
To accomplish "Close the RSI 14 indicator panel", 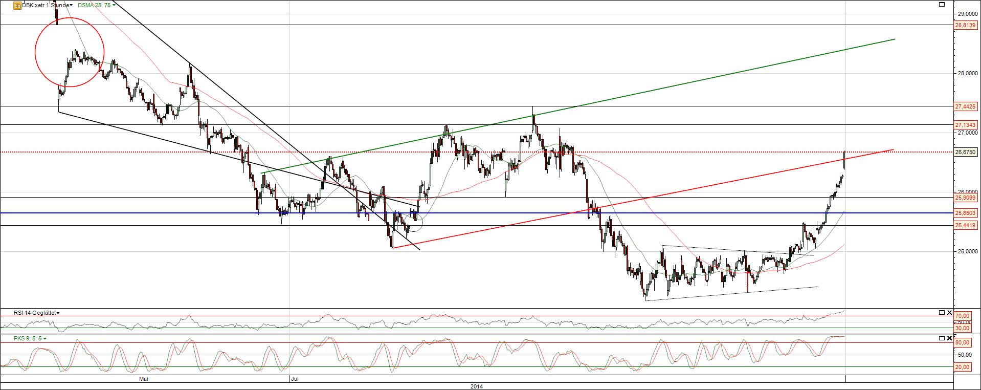I will (x=950, y=313).
